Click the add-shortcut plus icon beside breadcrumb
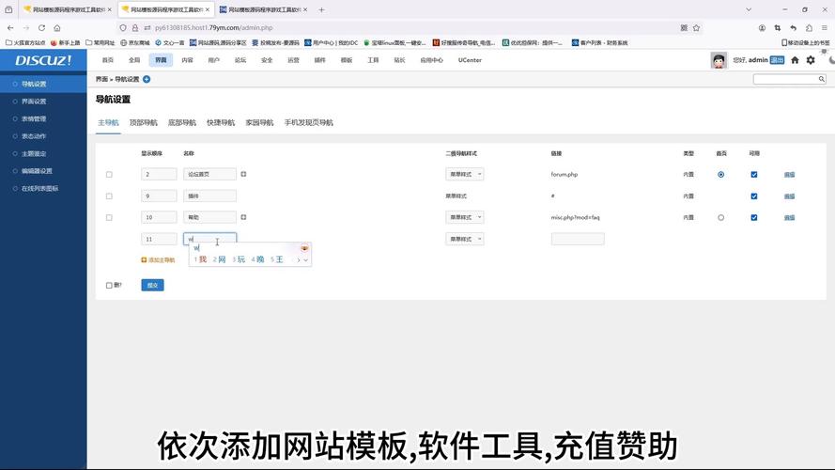 pos(147,79)
